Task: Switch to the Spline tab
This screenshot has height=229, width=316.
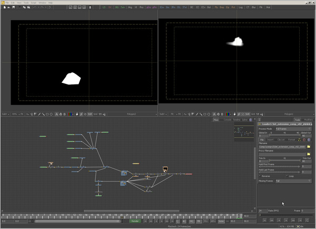Action: (x=244, y=120)
